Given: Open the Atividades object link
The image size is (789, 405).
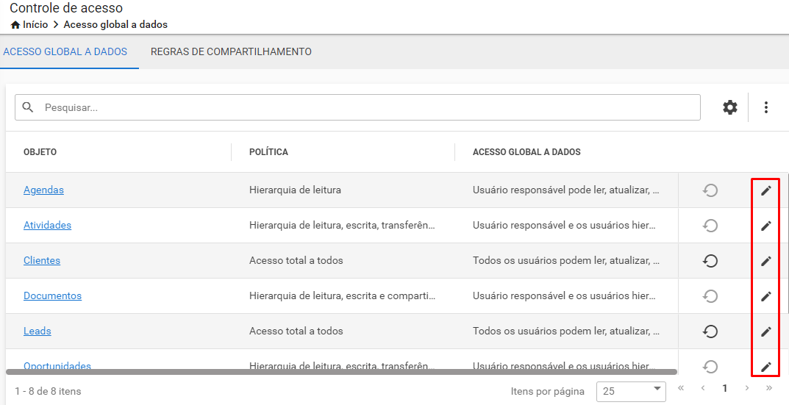Looking at the screenshot, I should tap(47, 226).
